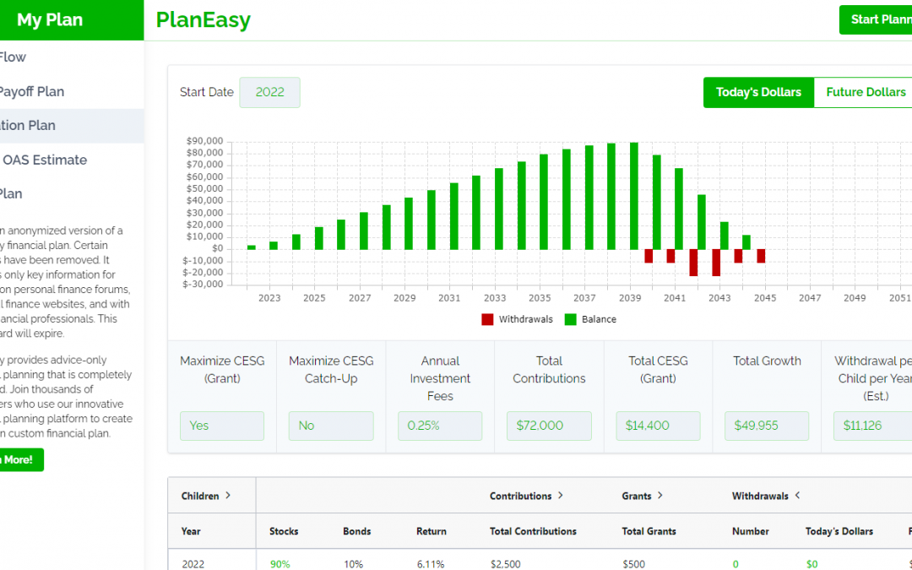Change the Maximize CESG (Grant) Yes field
Viewport: 912px width, 570px height.
tap(221, 426)
